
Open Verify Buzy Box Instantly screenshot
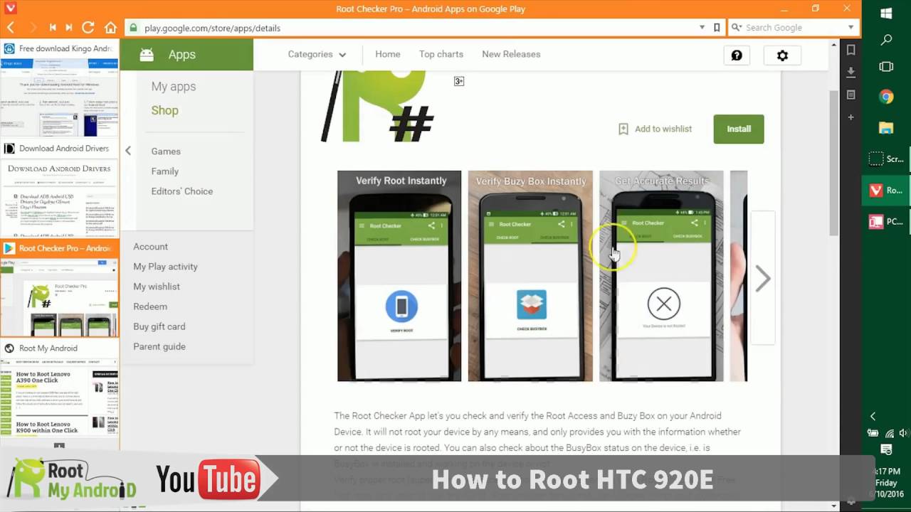530,276
